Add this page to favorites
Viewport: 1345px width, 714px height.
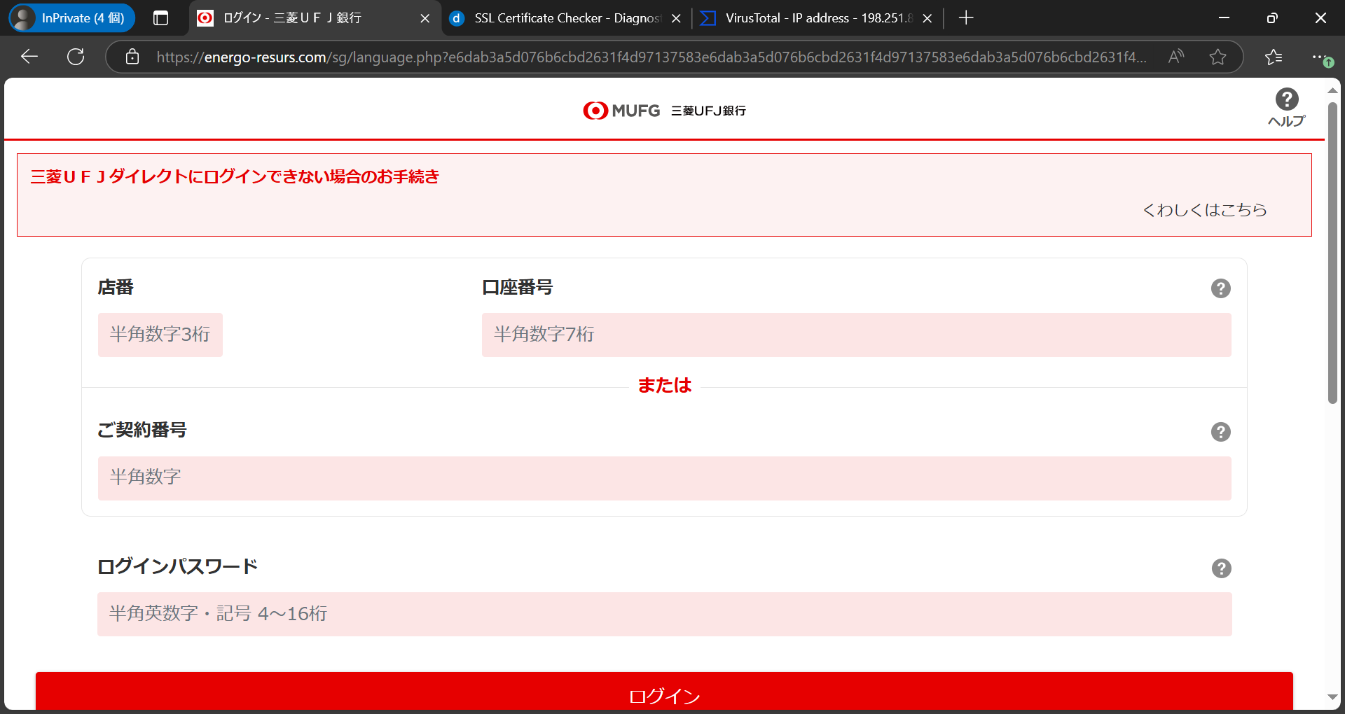click(x=1218, y=57)
